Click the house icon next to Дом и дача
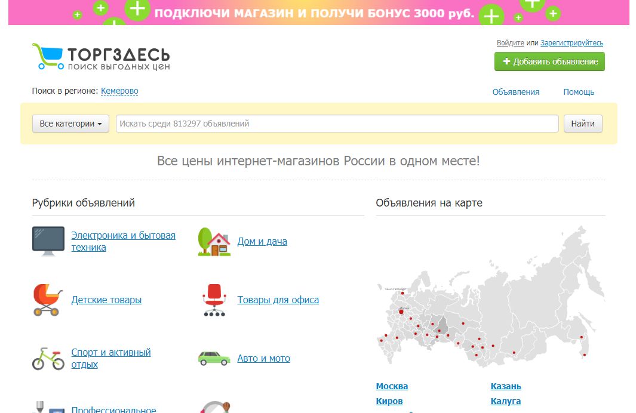Screen dimensions: 636x413 coord(214,241)
